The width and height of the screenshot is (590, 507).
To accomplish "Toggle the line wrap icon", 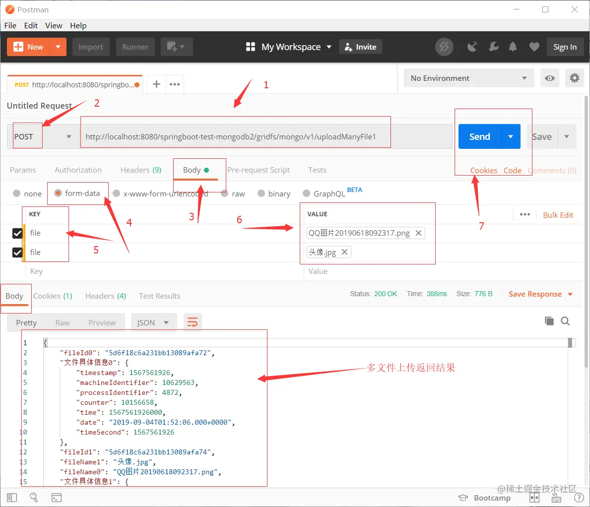I will [193, 322].
